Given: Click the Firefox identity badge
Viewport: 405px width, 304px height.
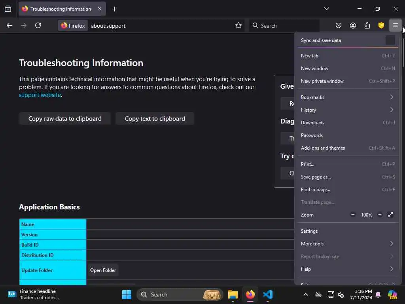Looking at the screenshot, I should (73, 26).
